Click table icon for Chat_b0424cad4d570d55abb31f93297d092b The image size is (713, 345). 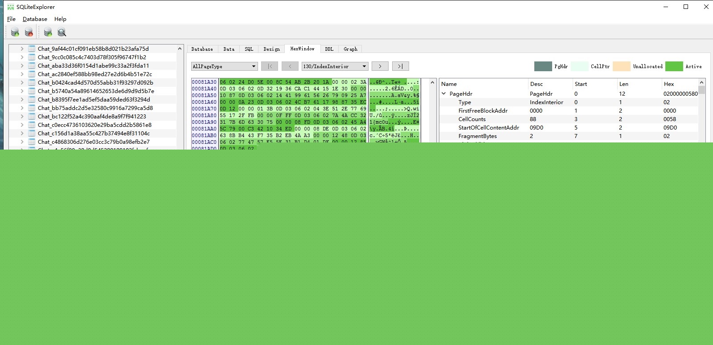[x=32, y=83]
